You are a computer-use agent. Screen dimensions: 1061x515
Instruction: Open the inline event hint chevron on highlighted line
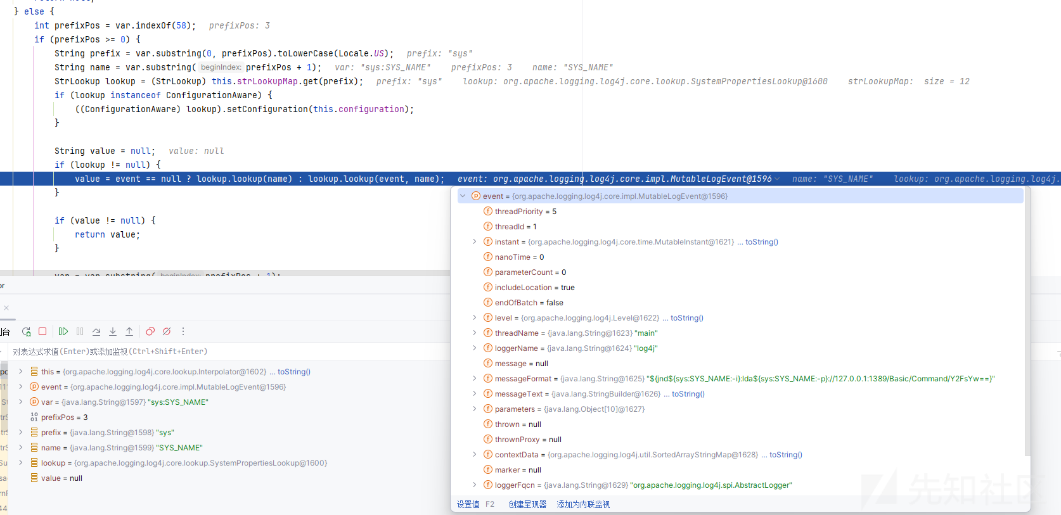[777, 179]
